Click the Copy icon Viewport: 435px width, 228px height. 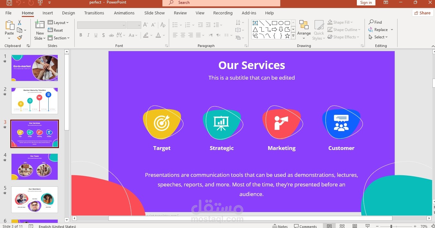pyautogui.click(x=20, y=30)
